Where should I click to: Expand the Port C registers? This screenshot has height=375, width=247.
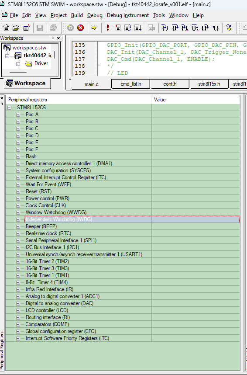coord(18,128)
